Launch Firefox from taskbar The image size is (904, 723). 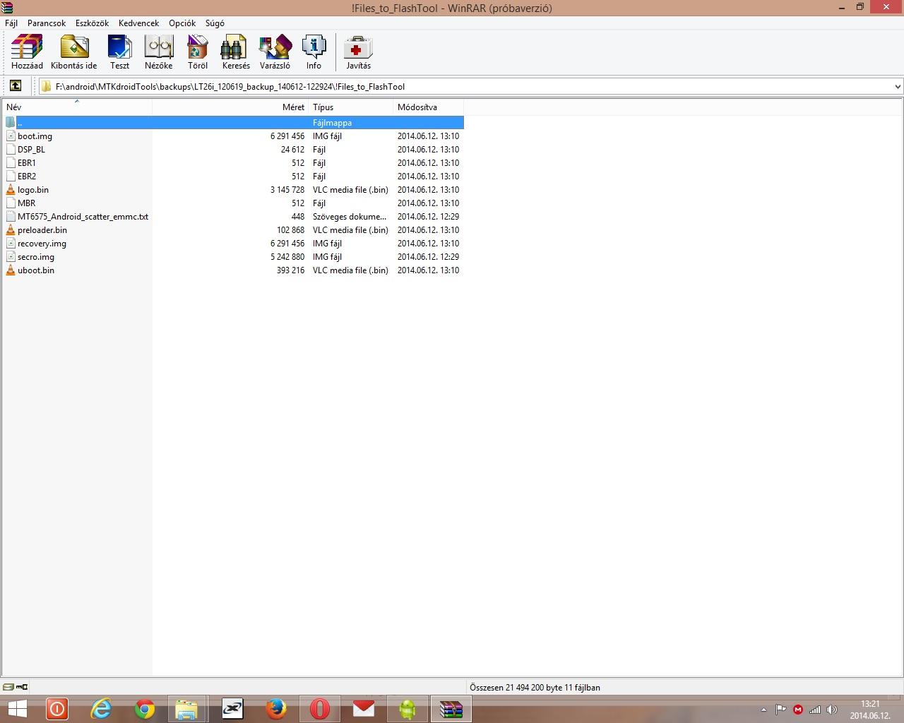click(276, 709)
